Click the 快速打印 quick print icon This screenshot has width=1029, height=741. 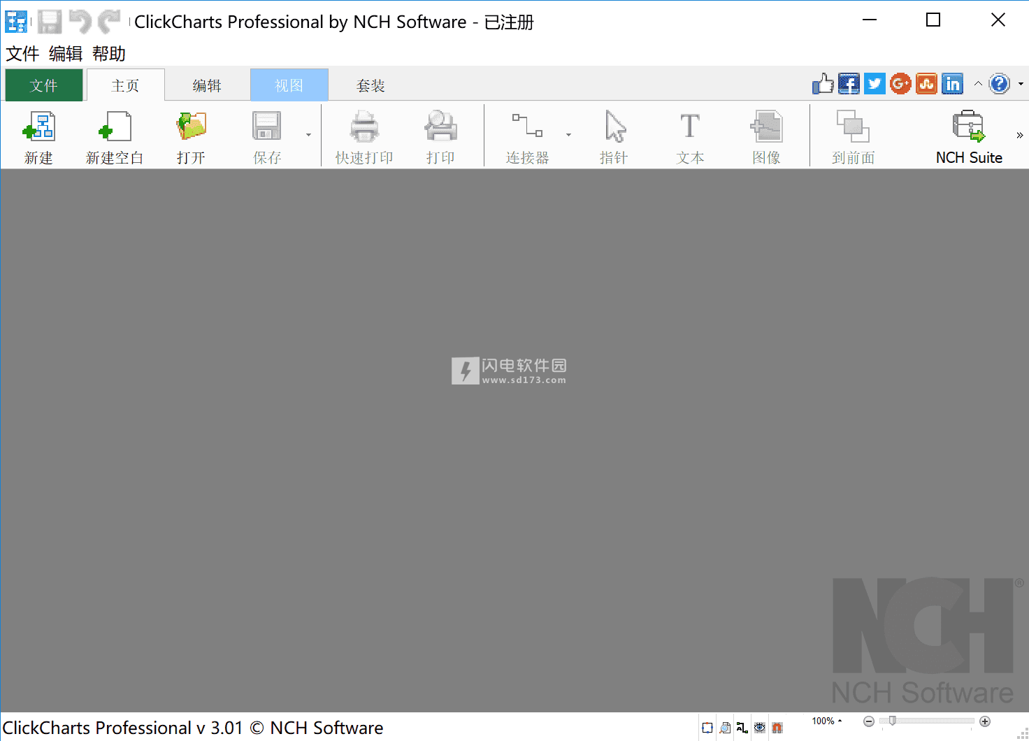[x=364, y=127]
